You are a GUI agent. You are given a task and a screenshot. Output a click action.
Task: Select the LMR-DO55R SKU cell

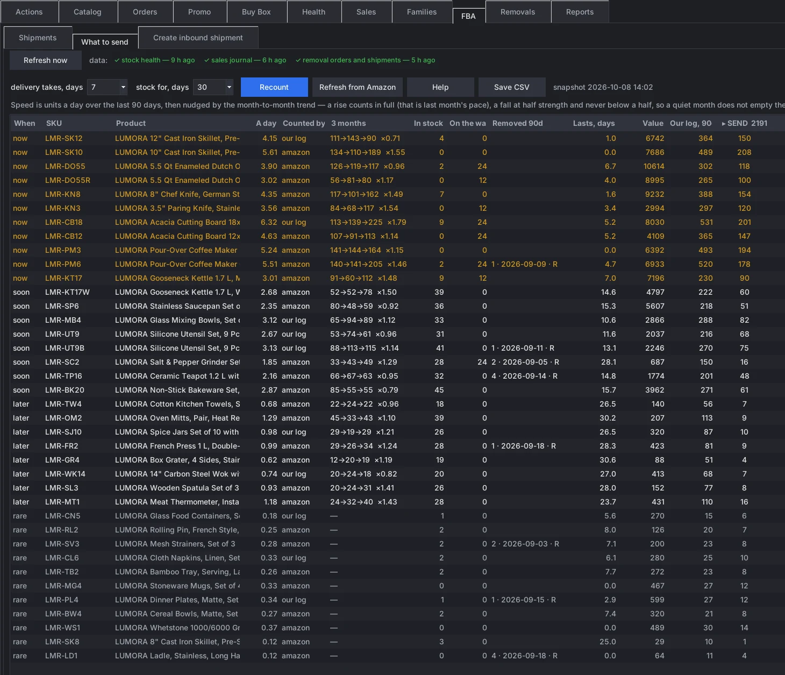[x=68, y=180]
